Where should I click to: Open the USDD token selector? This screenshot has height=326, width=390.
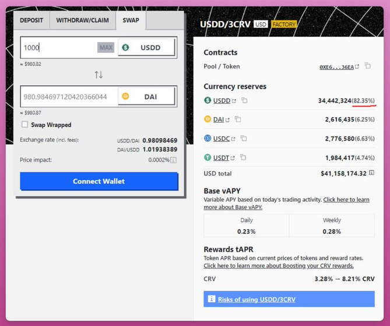tap(146, 47)
